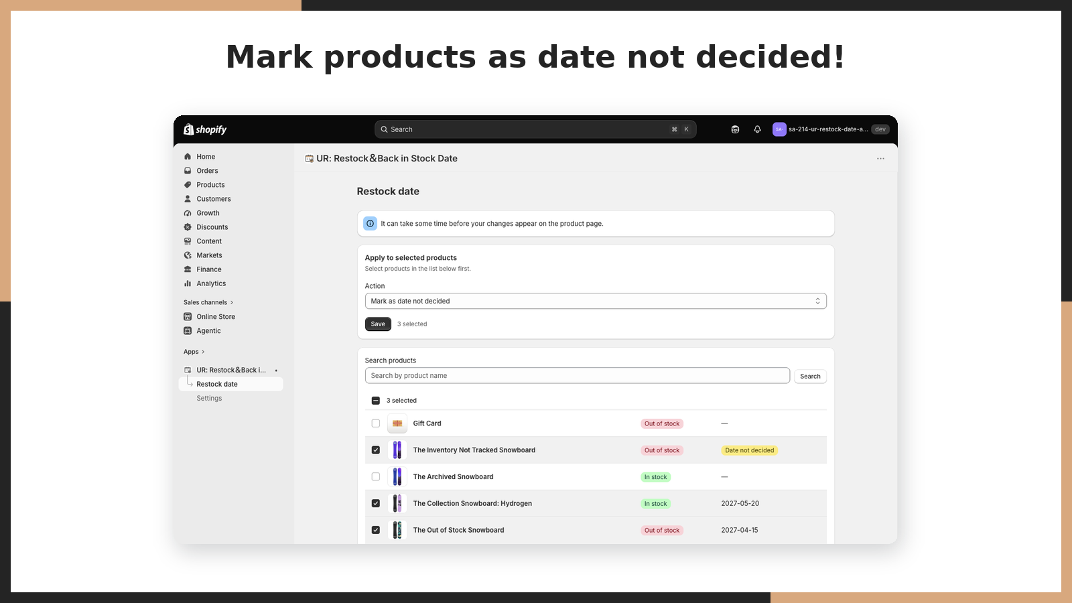The width and height of the screenshot is (1072, 603).
Task: Click the Products tag icon
Action: pyautogui.click(x=188, y=185)
